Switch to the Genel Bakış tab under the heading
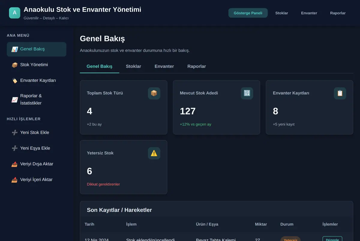360x241 pixels. tap(99, 66)
